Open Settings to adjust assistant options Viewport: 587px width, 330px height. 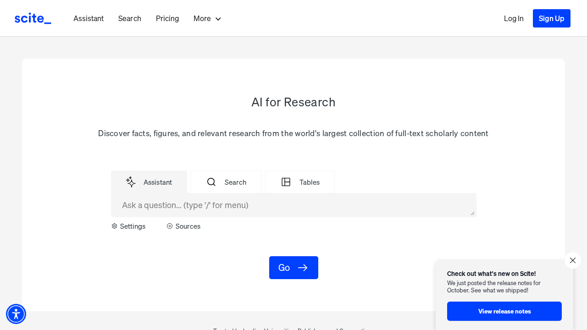tap(132, 226)
